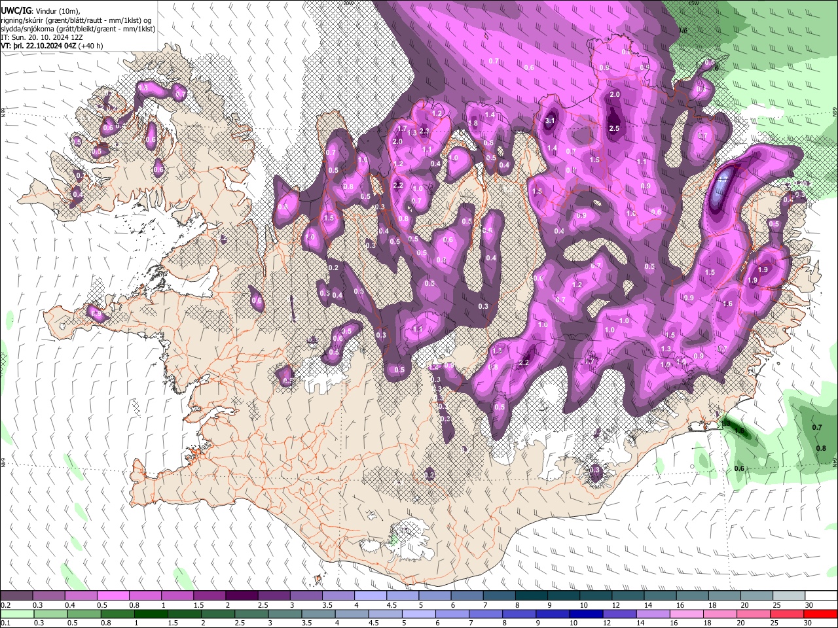Click the light lavender 4 mm snow swatch
Screen dimensions: 838x628
point(371,596)
